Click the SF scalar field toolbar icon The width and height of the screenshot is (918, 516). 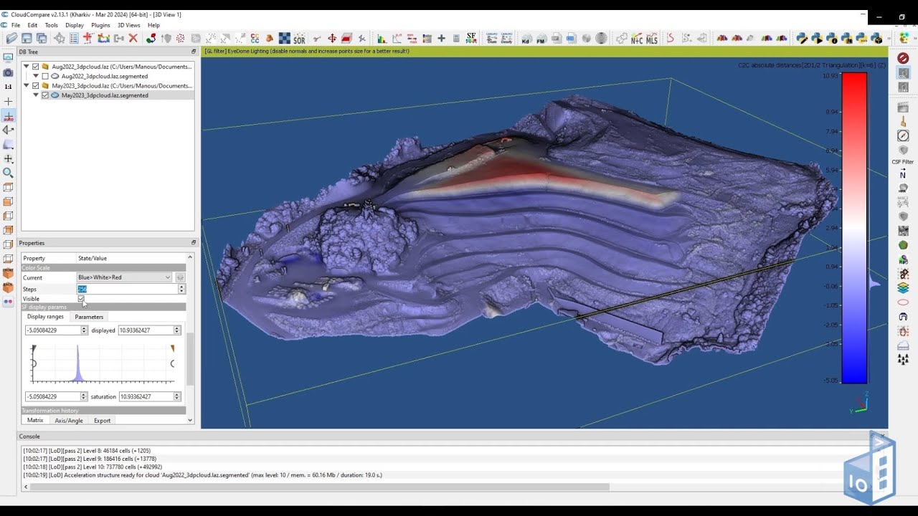coord(471,38)
